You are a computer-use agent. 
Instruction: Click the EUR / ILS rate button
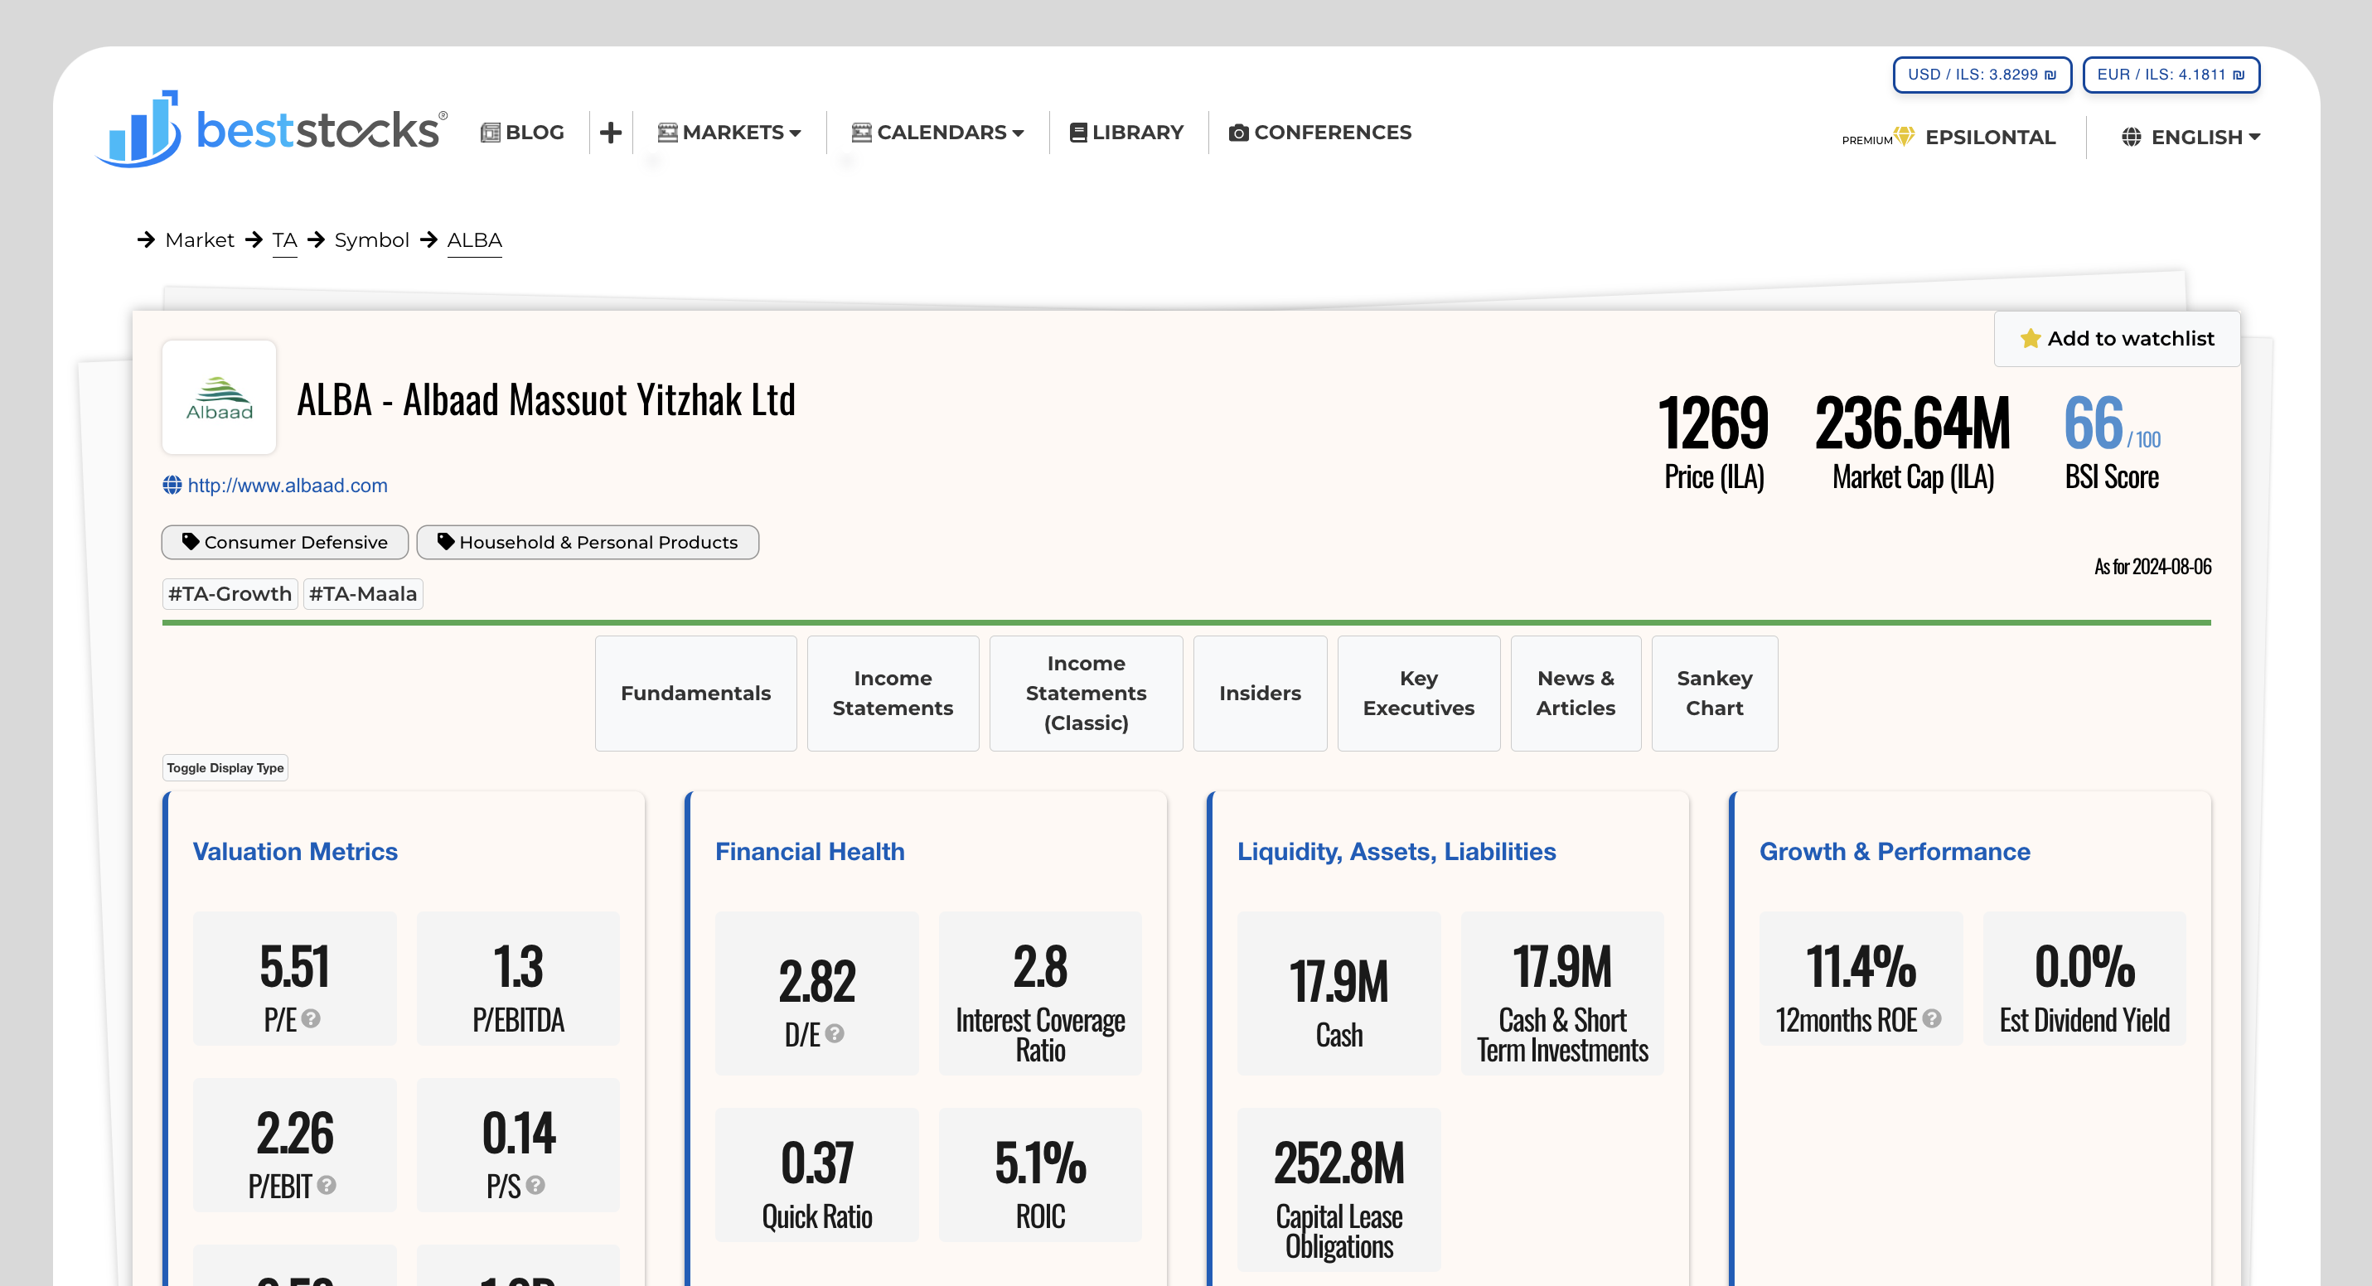pyautogui.click(x=2171, y=75)
